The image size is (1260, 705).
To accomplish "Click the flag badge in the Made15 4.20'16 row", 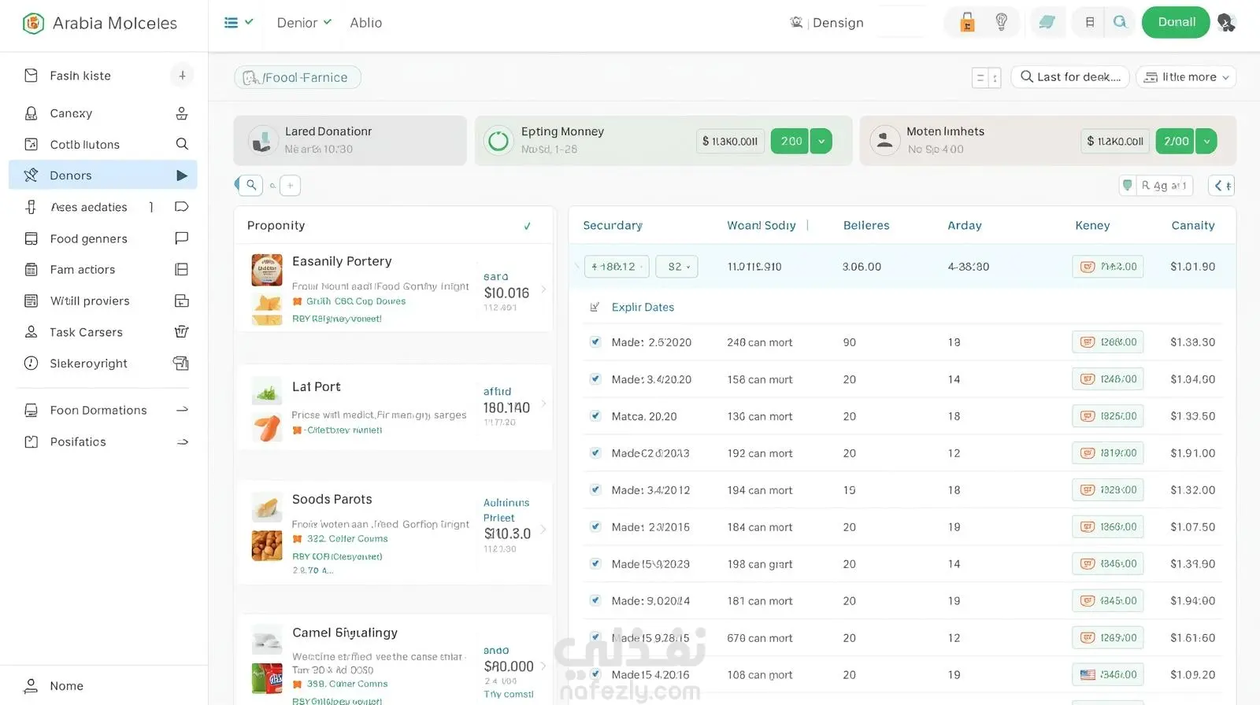I will click(x=1107, y=674).
